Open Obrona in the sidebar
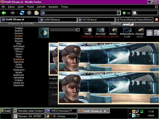This screenshot has height=119, width=159. pyautogui.click(x=19, y=51)
